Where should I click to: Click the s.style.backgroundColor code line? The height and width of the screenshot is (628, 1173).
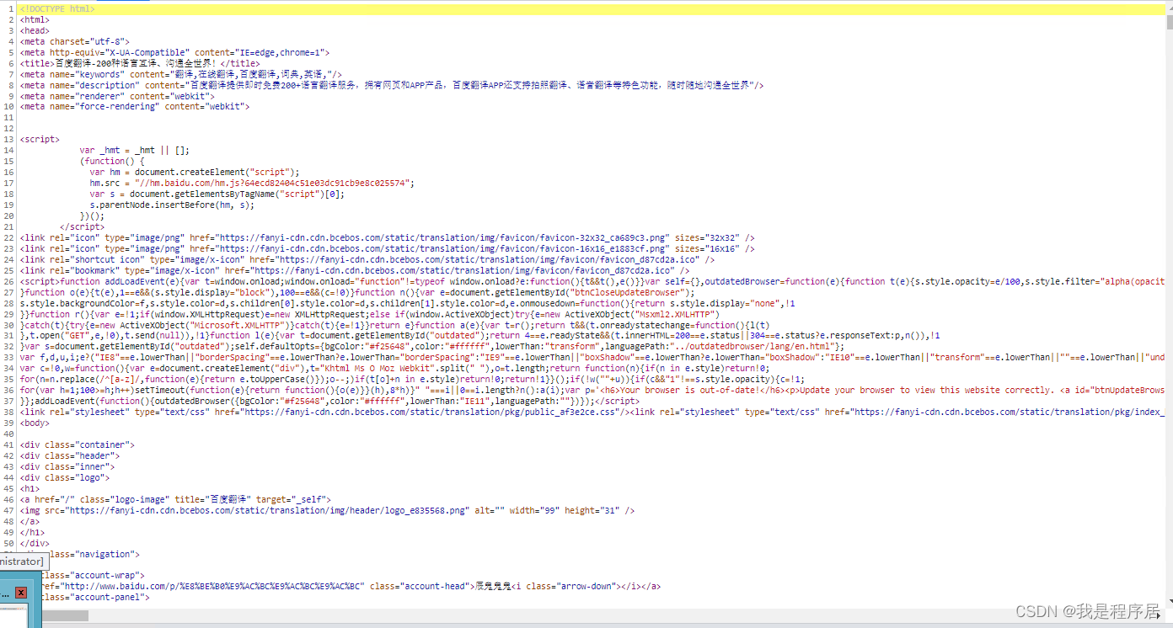[408, 304]
